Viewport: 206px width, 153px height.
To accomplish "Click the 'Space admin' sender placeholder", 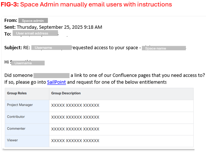I will tap(33, 20).
